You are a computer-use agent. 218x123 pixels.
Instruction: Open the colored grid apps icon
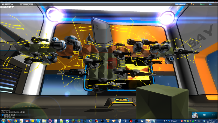21,121
